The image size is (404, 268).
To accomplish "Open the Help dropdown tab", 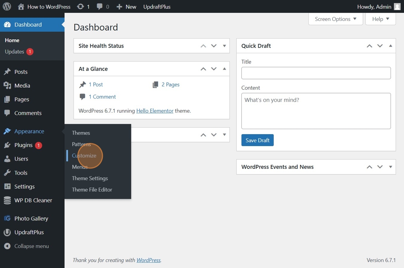I will pos(381,19).
